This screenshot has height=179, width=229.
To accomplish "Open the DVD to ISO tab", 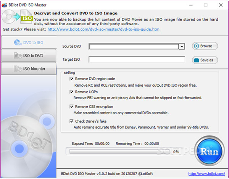I will 29,42.
